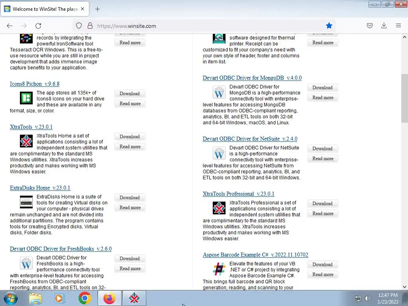Reload the page with the refresh icon
The image size is (408, 306).
[38, 26]
